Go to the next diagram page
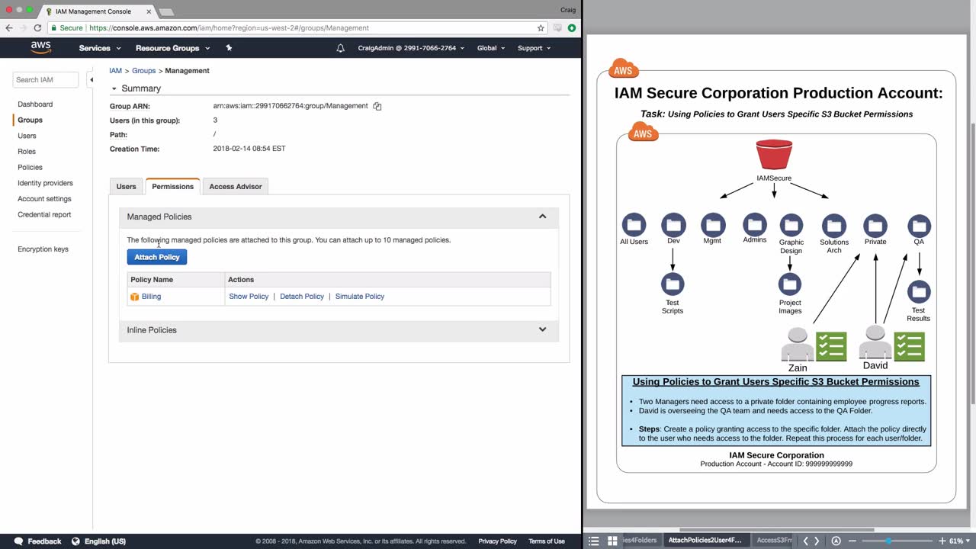 click(x=817, y=541)
